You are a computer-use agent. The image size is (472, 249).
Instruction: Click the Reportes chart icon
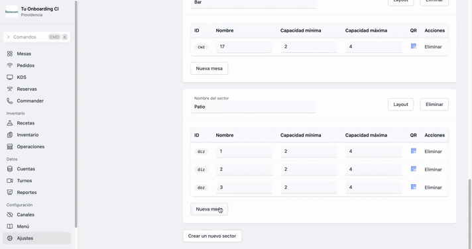pos(10,192)
